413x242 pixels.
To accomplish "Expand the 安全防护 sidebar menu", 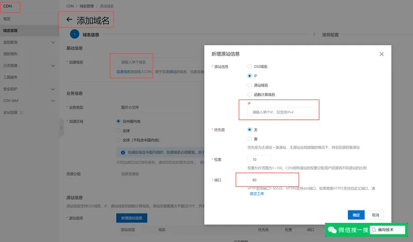I will pyautogui.click(x=53, y=89).
